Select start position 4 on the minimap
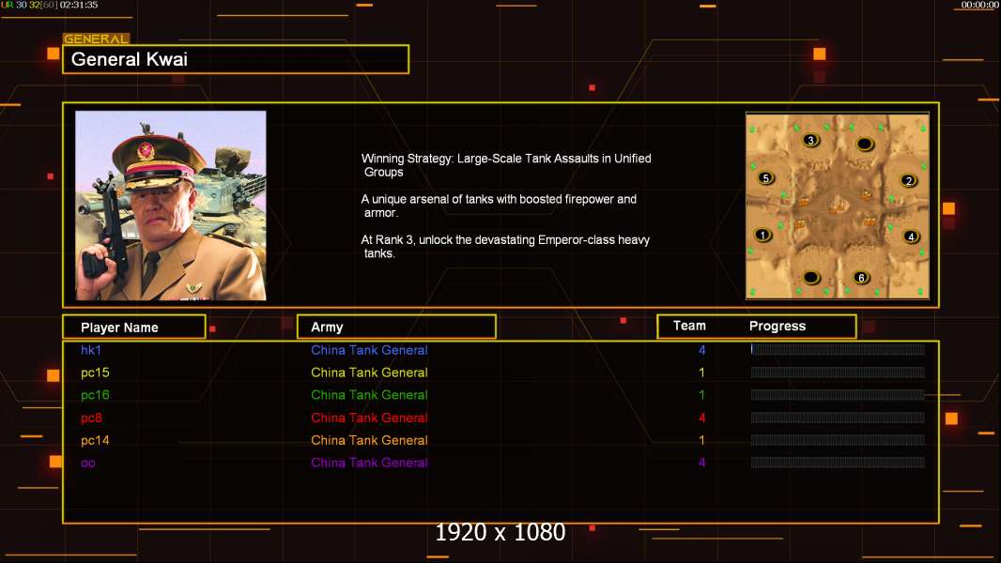Image resolution: width=1001 pixels, height=563 pixels. 910,236
